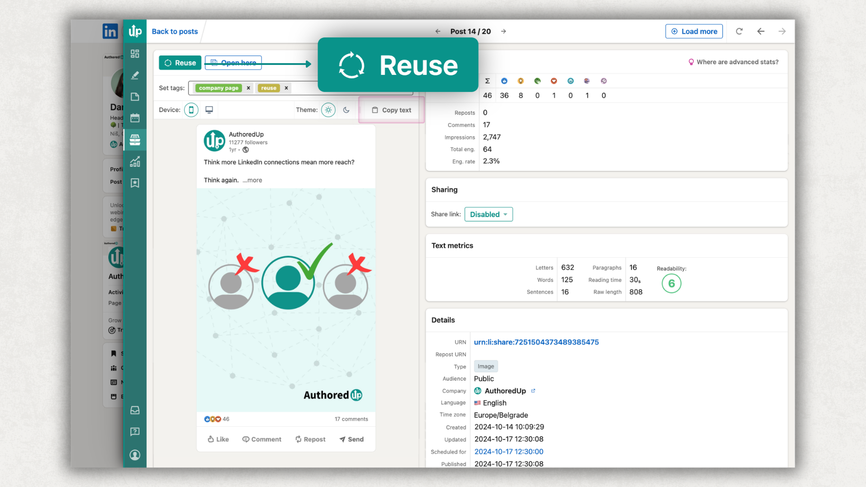Image resolution: width=866 pixels, height=487 pixels.
Task: Click the Load more button
Action: tap(694, 32)
